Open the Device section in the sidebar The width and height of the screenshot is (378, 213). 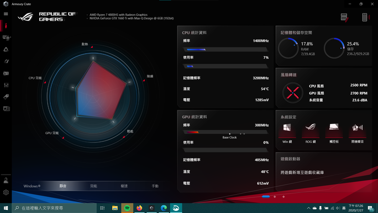coord(6,37)
